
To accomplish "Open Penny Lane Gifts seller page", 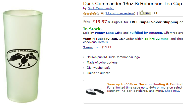I will [108, 33].
